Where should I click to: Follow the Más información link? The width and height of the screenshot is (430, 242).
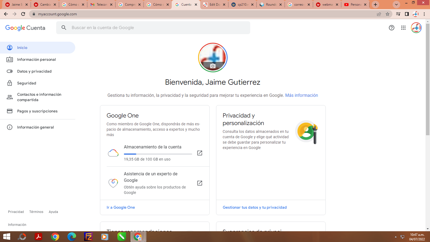pos(302,95)
